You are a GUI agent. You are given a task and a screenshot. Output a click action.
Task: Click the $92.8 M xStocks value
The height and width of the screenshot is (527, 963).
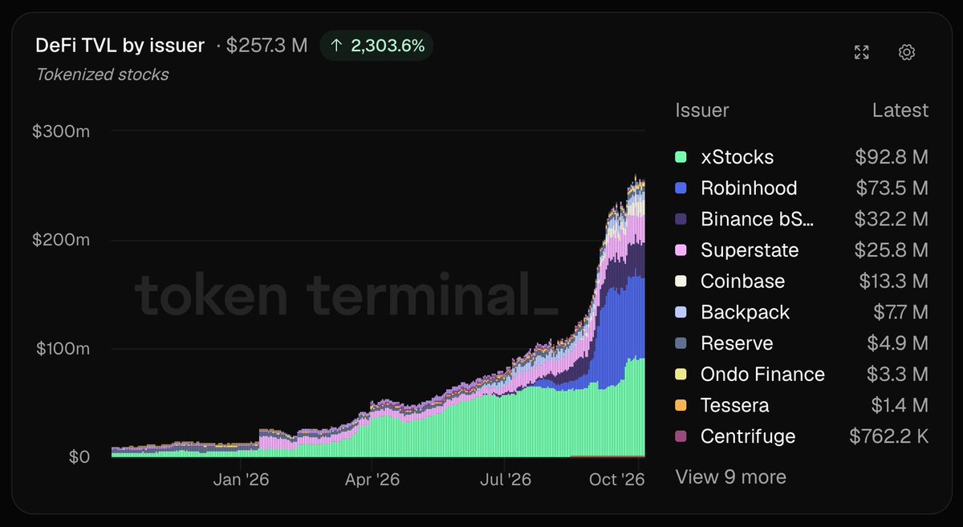[x=892, y=157]
